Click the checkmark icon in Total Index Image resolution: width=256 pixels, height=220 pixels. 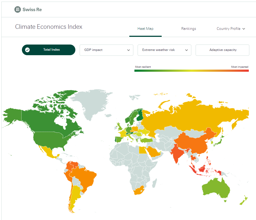pos(27,50)
